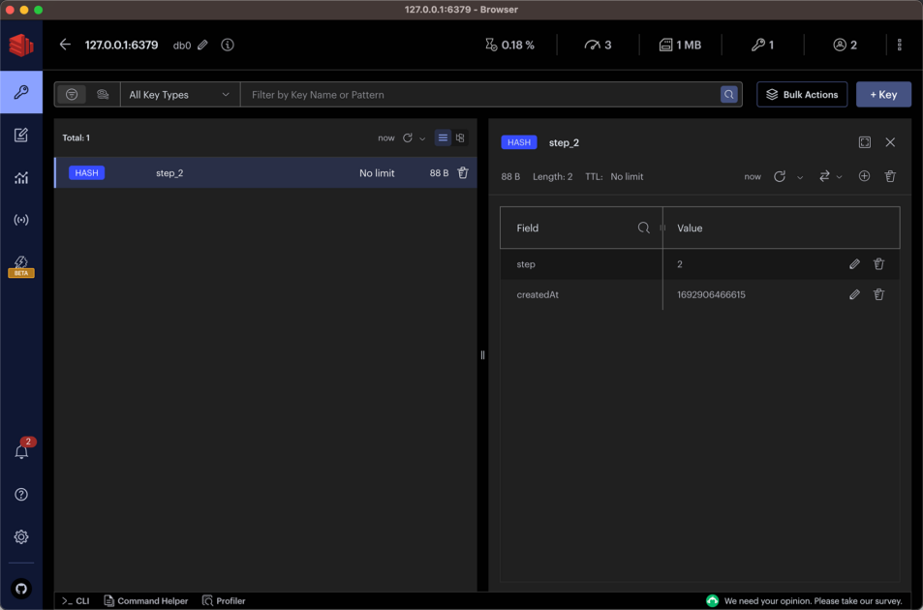Click the Field column resize handle
The height and width of the screenshot is (610, 923).
click(x=662, y=228)
